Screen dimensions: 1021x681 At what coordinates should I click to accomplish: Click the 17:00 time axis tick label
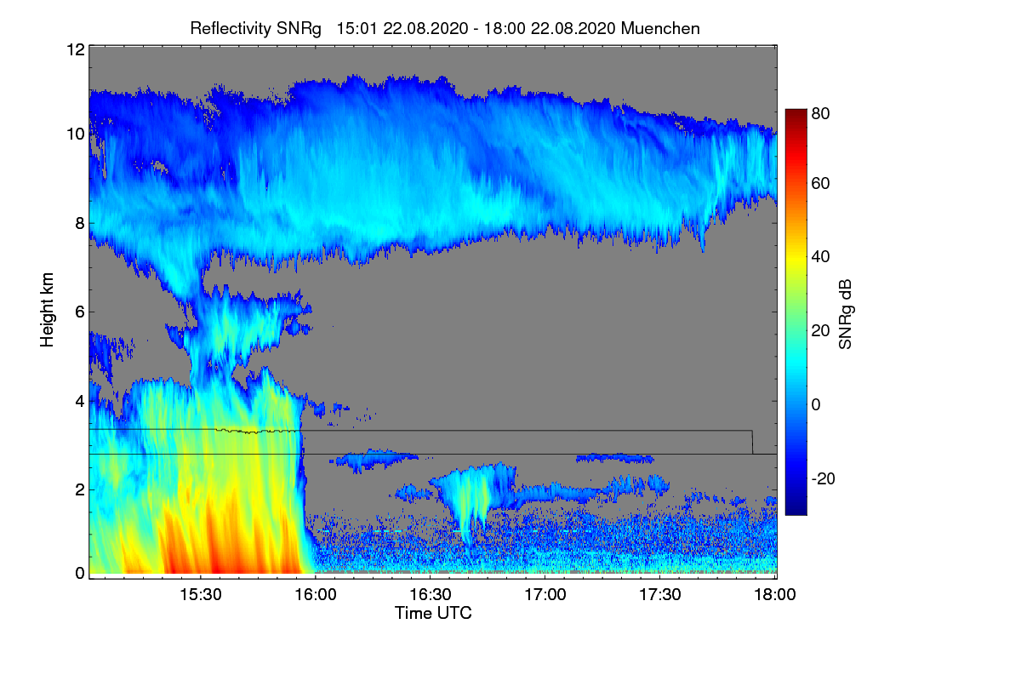point(545,595)
